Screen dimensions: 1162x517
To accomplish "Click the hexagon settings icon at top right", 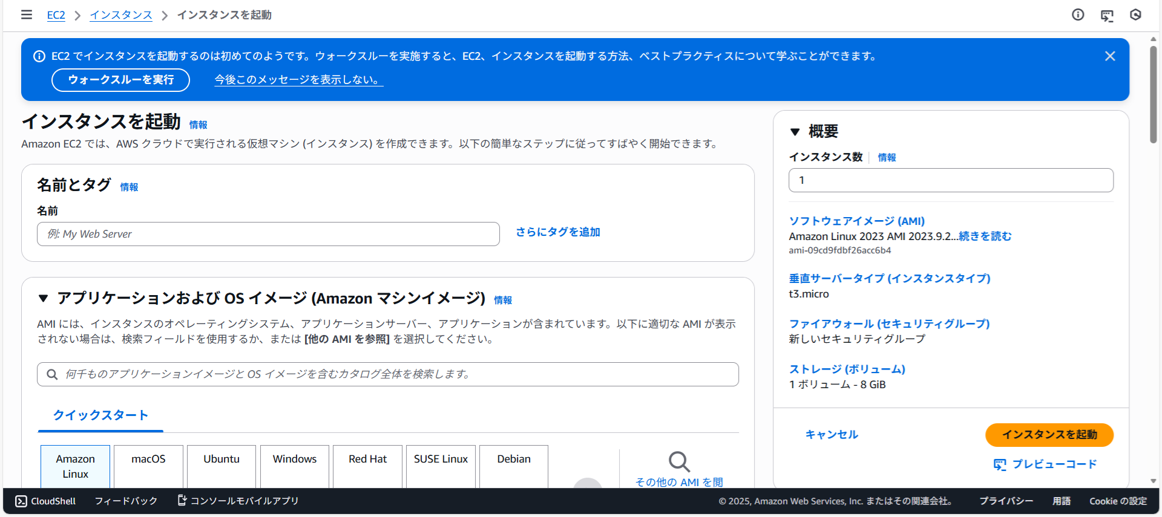I will click(1135, 15).
